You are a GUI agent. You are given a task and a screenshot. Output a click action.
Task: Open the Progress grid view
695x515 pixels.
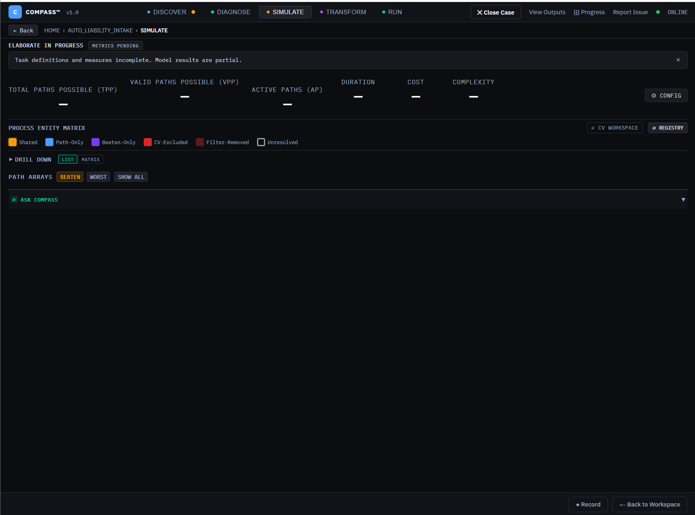coord(589,12)
